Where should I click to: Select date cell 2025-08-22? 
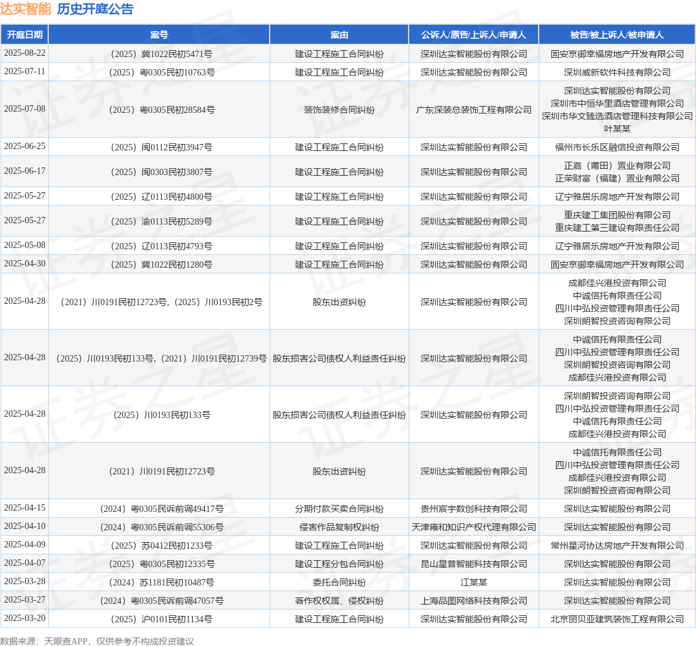[x=24, y=53]
